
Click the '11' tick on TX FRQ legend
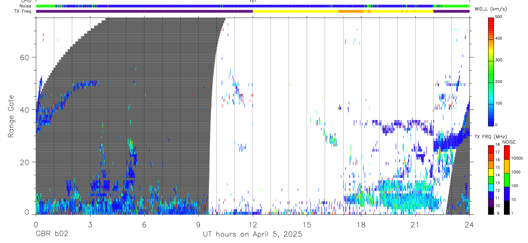[497, 198]
